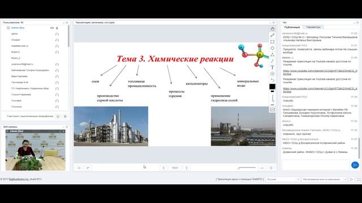Minimize the Users panel
The height and width of the screenshot is (203, 362).
(x=63, y=23)
